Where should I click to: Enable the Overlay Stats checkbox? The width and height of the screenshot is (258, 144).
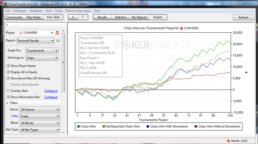click(8, 91)
